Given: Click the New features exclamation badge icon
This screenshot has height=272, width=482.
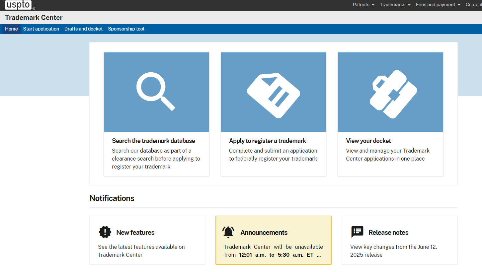Looking at the screenshot, I should [x=105, y=232].
